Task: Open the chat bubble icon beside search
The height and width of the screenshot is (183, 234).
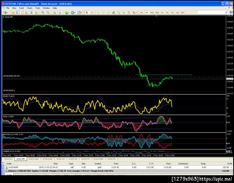Action: click(x=231, y=12)
